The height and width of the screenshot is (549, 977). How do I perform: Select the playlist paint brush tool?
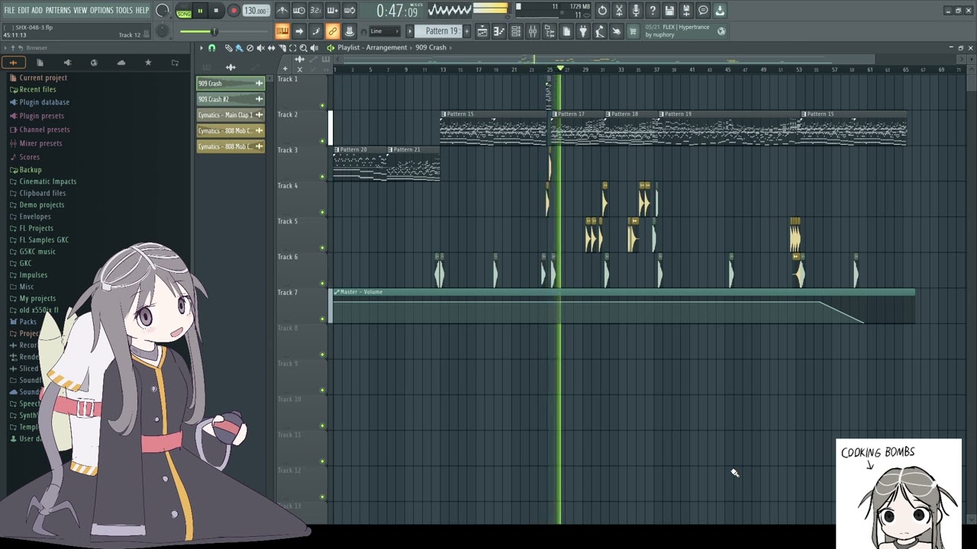coord(239,48)
